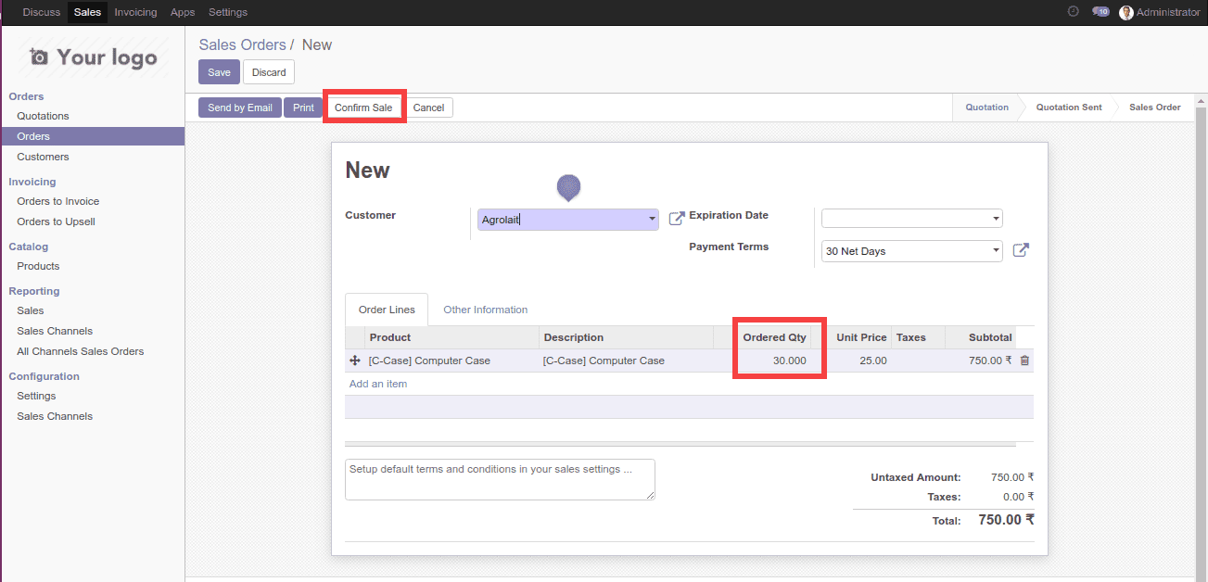Open Sales Channels under Reporting
1208x582 pixels.
pyautogui.click(x=55, y=331)
